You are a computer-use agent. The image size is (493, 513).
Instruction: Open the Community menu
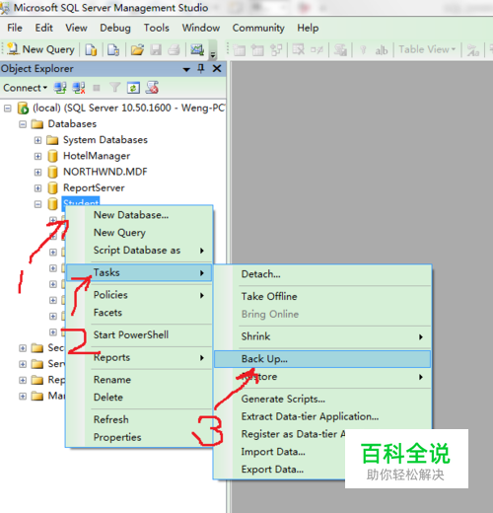[258, 28]
